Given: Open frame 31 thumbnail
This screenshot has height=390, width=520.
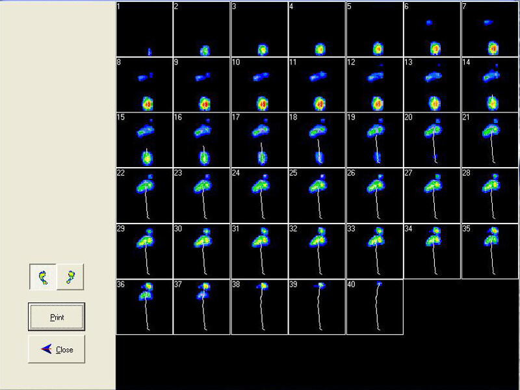Looking at the screenshot, I should 259,252.
